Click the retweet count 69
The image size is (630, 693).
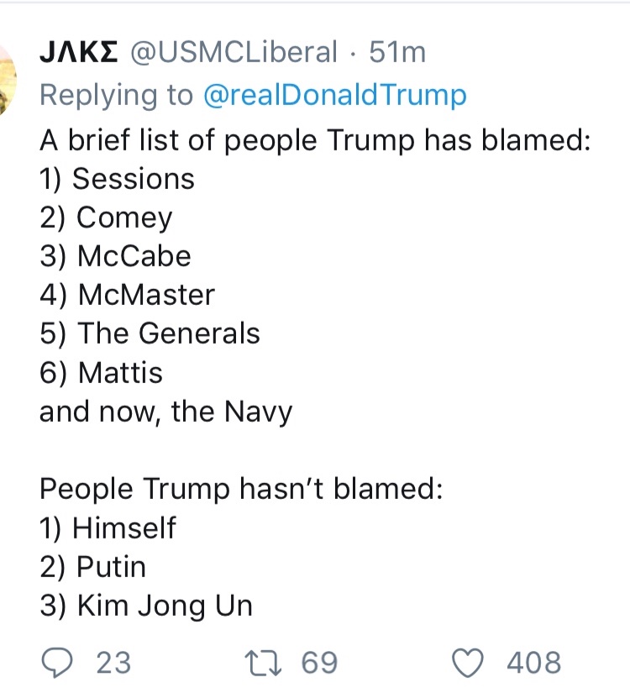click(319, 663)
